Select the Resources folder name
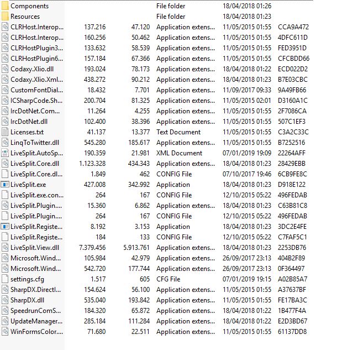The image size is (337, 350). [25, 17]
